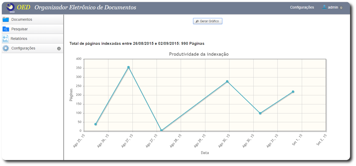The image size is (356, 166).
Task: Click the Pesquisar search folder icon
Action: 6,29
